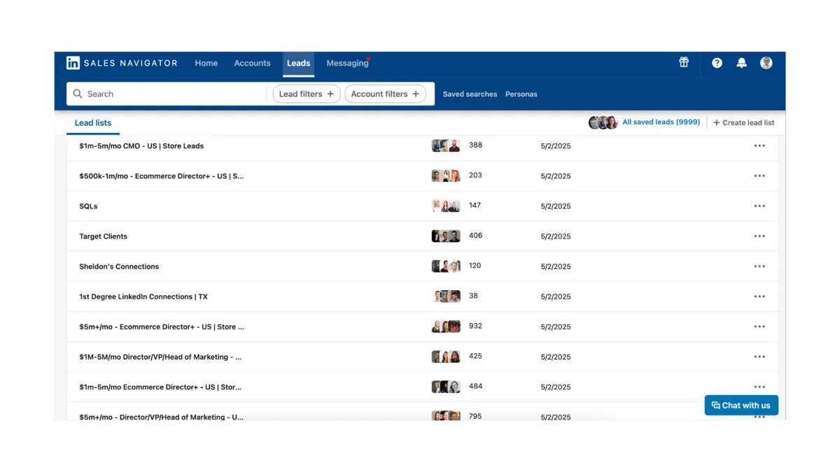
Task: Open more options for $5m+/mo Ecommerce Director+ list
Action: click(759, 327)
